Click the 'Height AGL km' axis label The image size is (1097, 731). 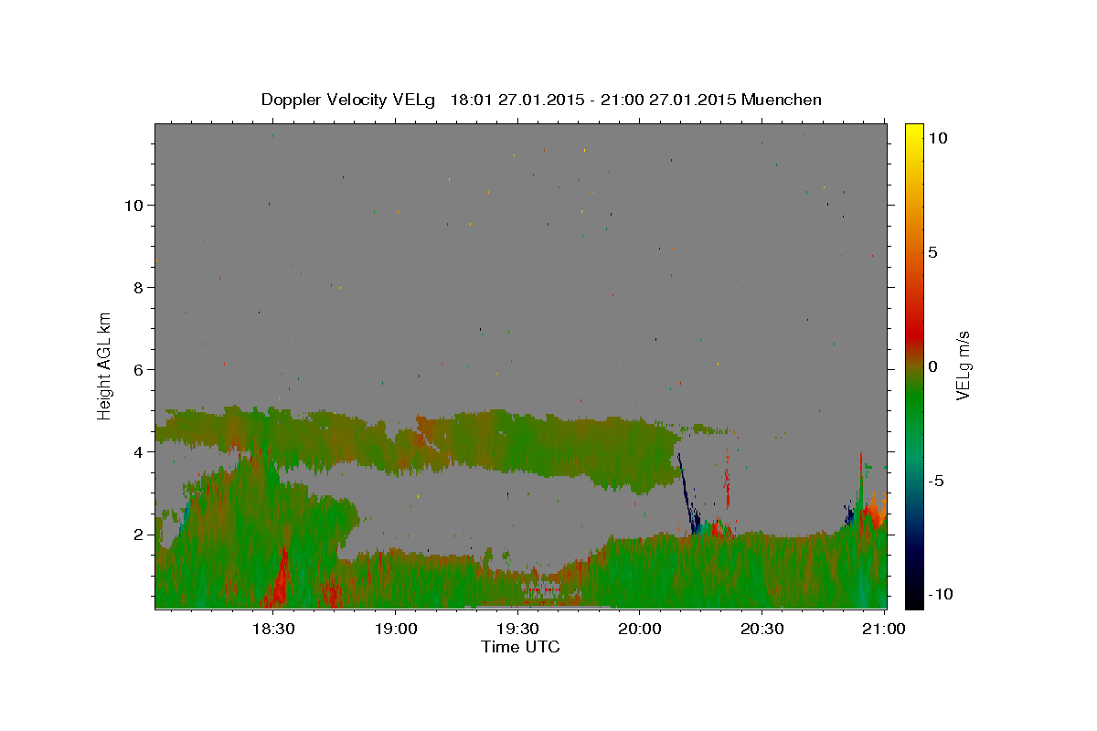(x=105, y=365)
